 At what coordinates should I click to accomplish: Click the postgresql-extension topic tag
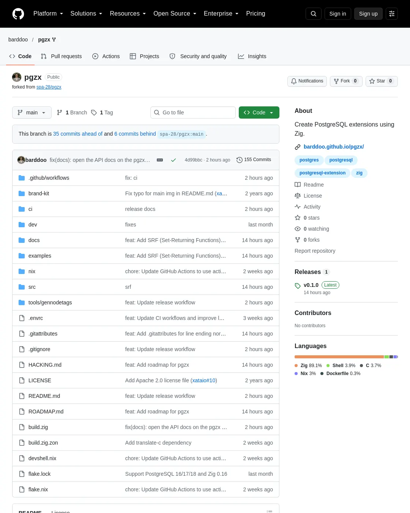point(322,173)
